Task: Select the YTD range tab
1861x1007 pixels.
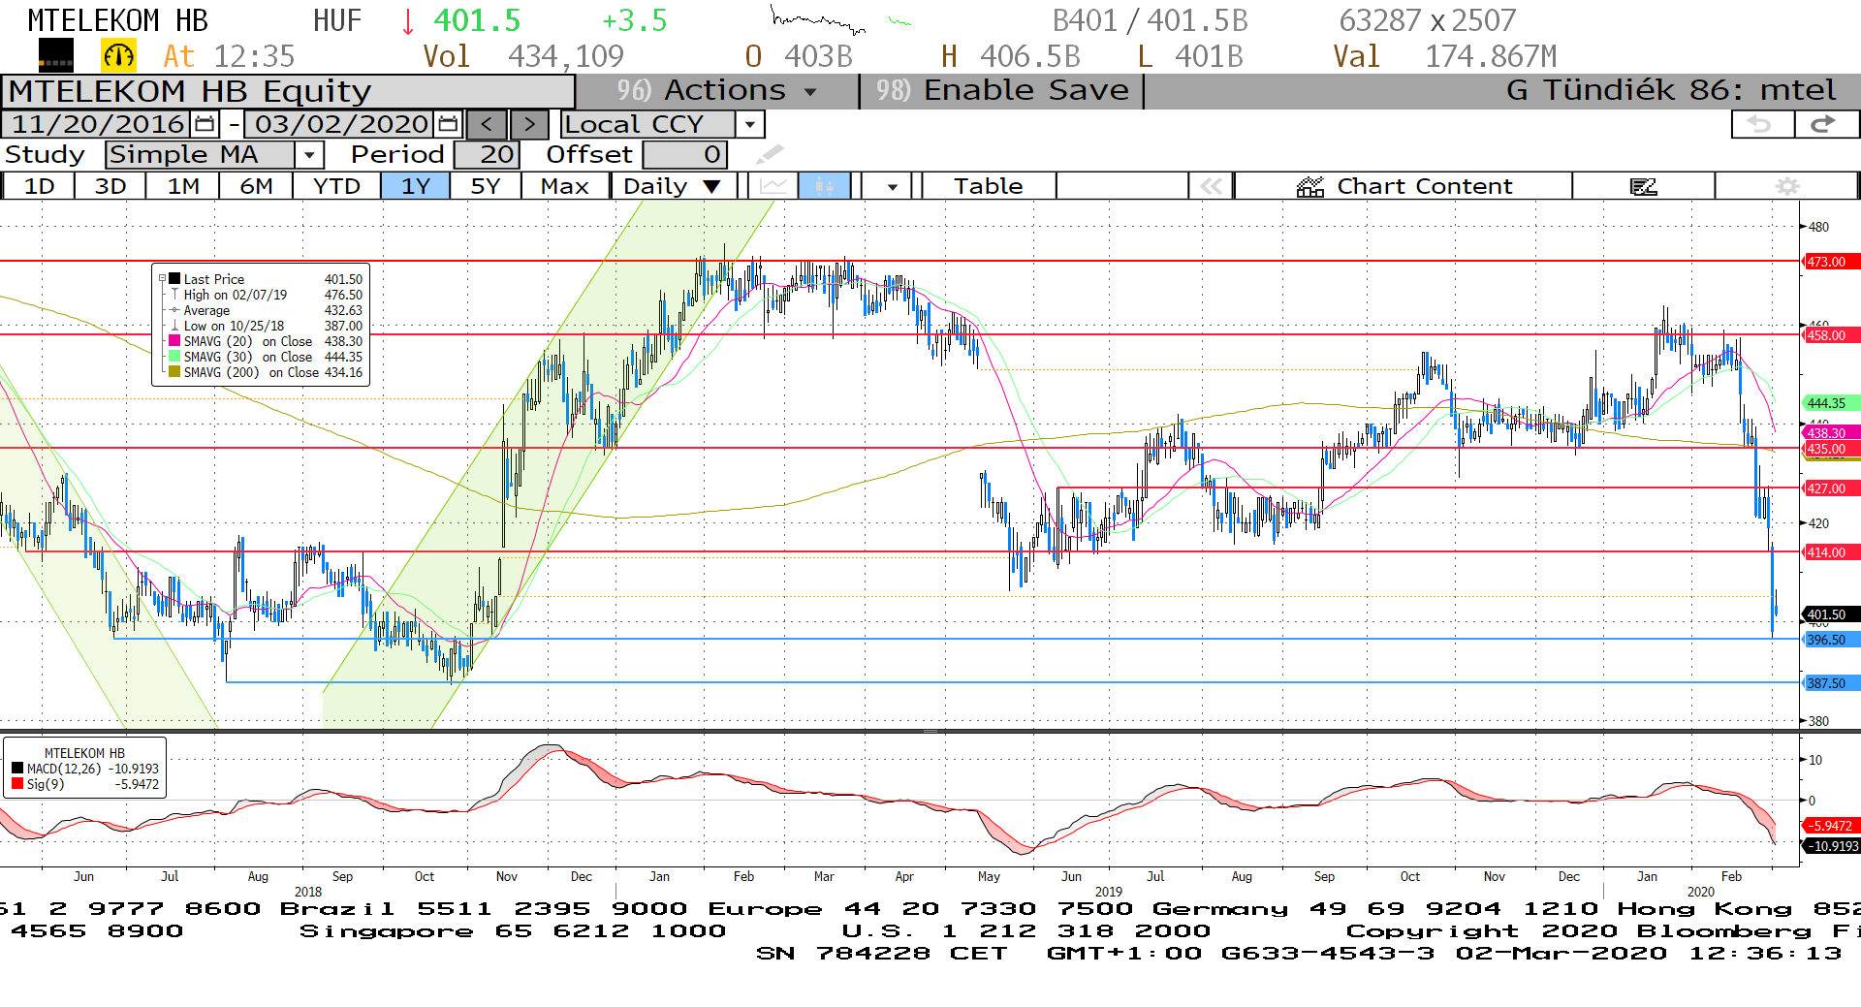Action: tap(337, 186)
